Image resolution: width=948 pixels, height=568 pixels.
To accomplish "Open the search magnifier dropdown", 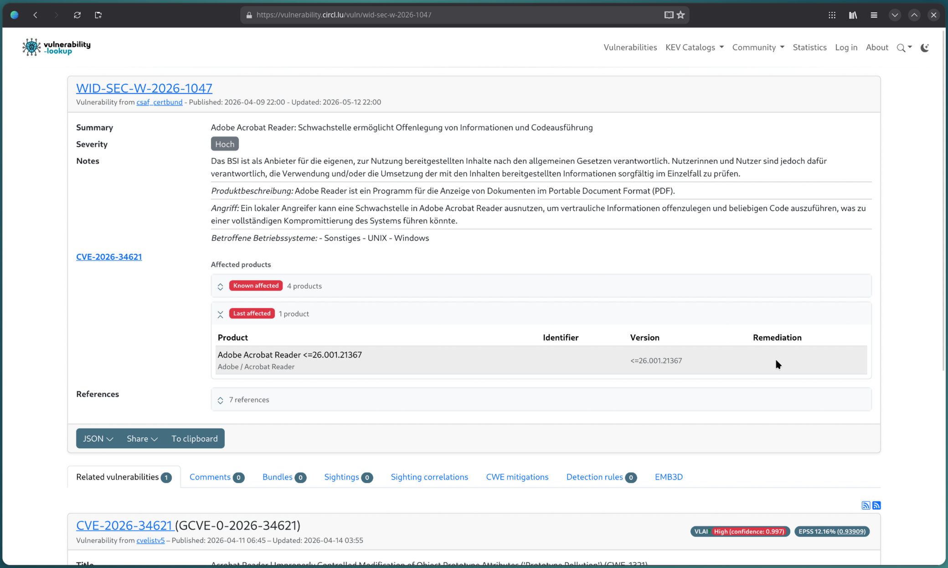I will pyautogui.click(x=904, y=47).
